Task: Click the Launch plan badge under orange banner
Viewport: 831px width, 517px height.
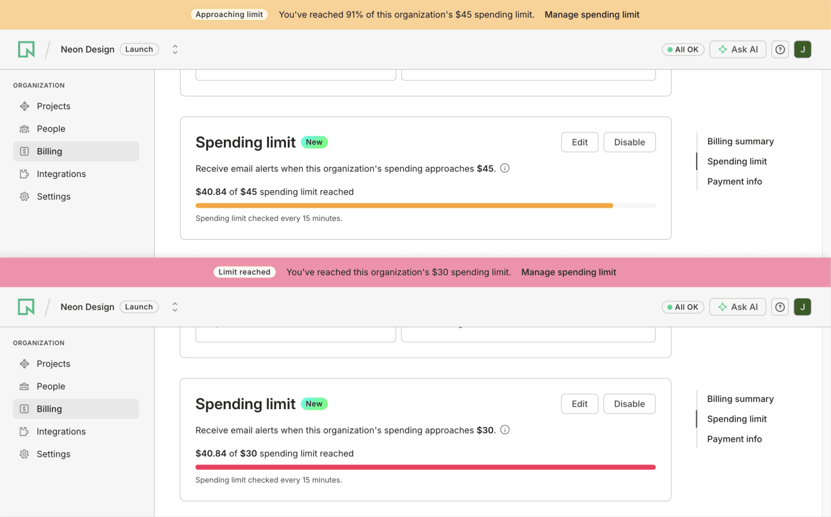Action: (x=139, y=50)
